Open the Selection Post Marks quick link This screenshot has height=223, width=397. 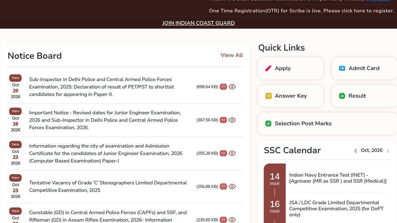pos(328,124)
